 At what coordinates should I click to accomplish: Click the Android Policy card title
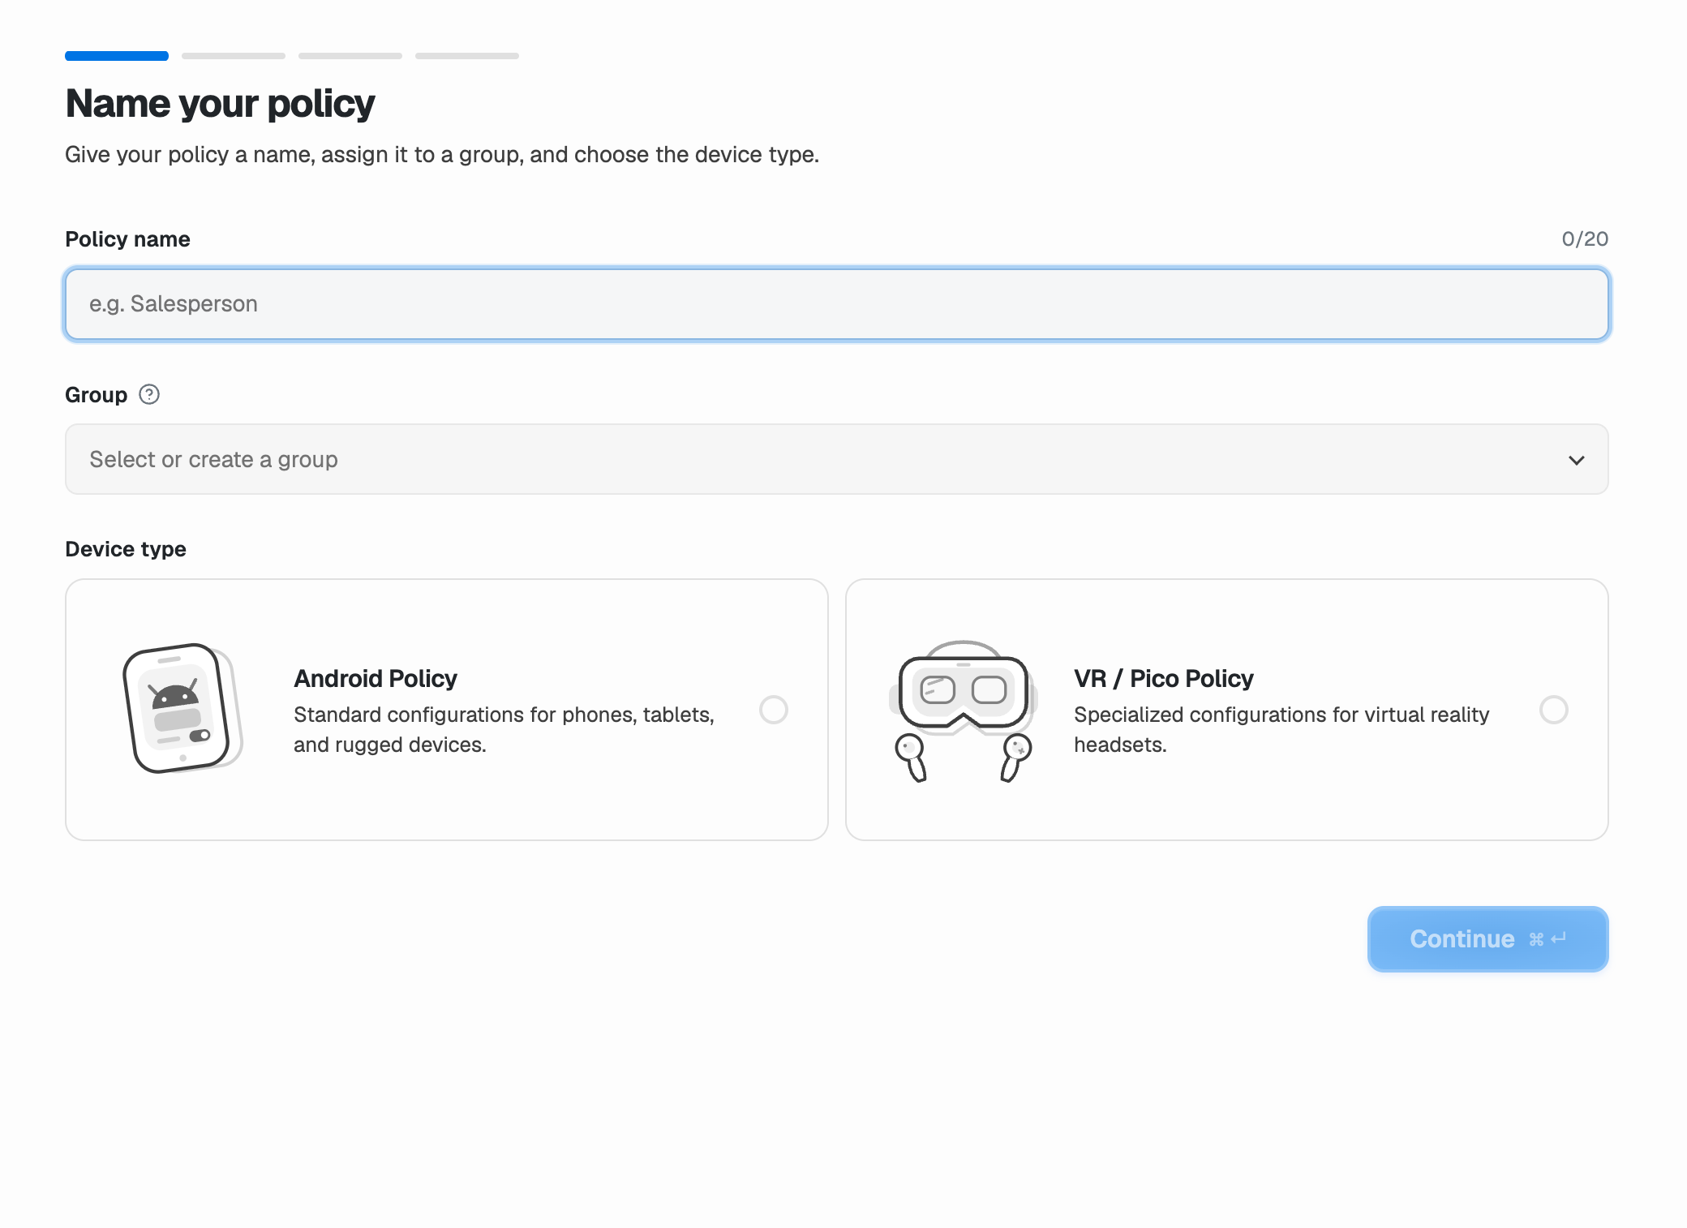[x=376, y=678]
